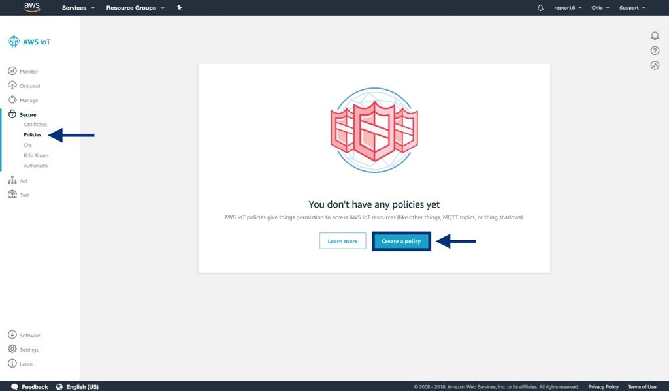Open the Learn label in sidebar

(x=26, y=364)
